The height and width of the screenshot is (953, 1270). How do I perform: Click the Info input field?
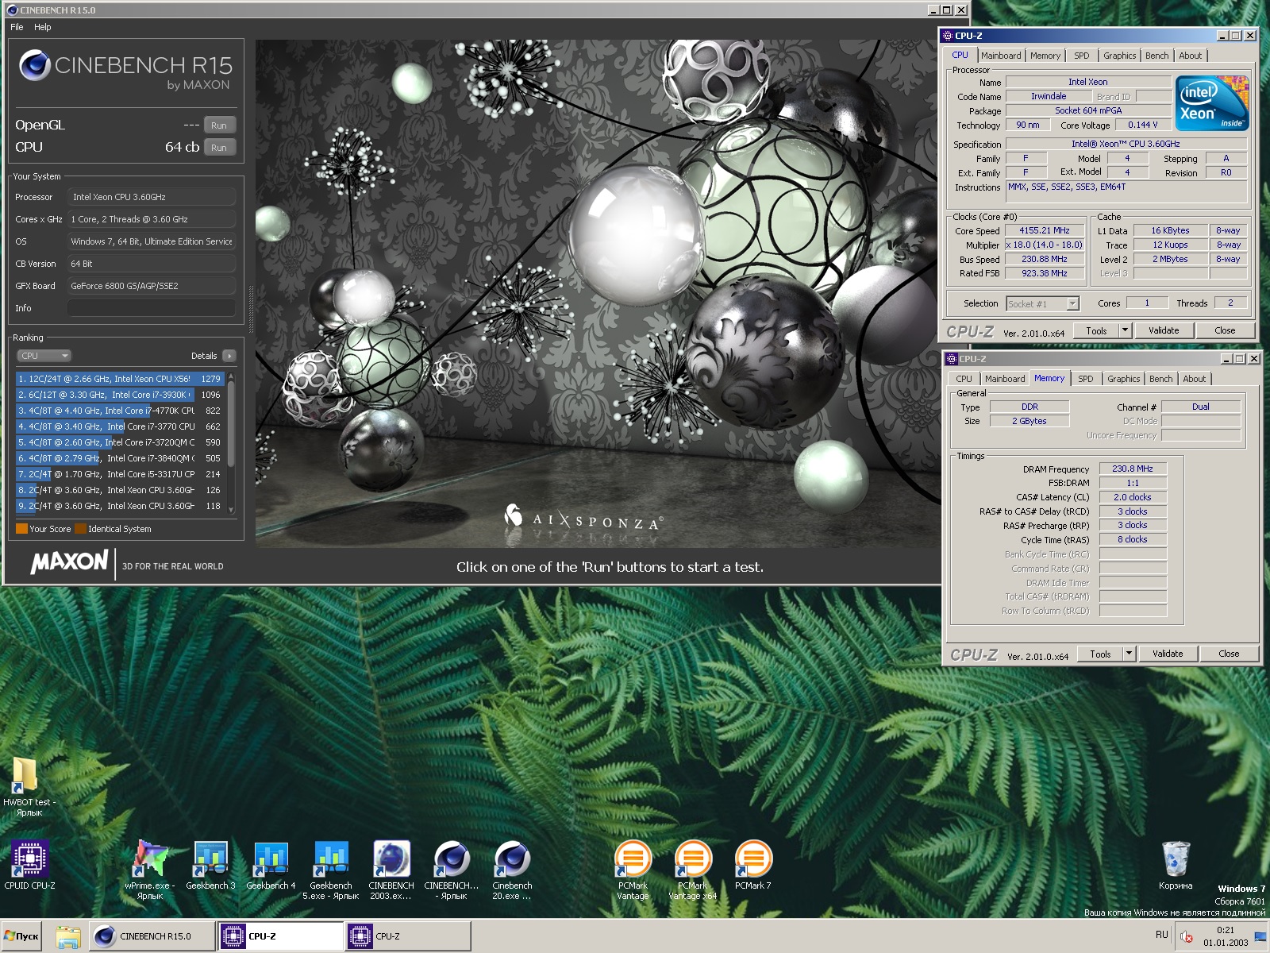[151, 308]
